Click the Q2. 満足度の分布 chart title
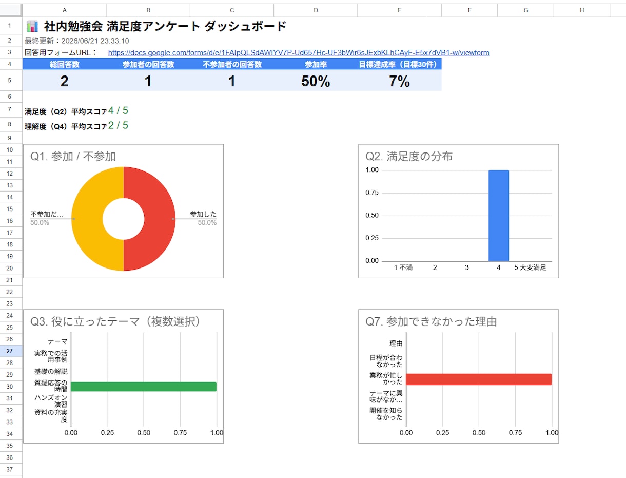 (409, 157)
